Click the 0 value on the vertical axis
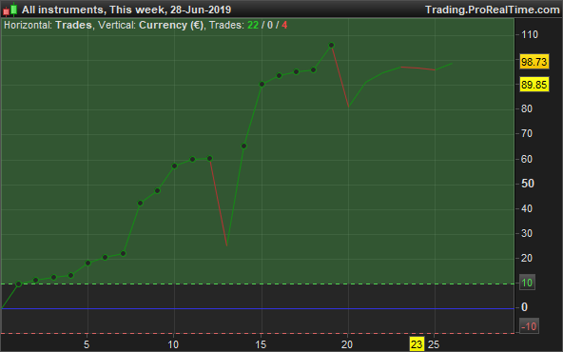 [x=524, y=307]
